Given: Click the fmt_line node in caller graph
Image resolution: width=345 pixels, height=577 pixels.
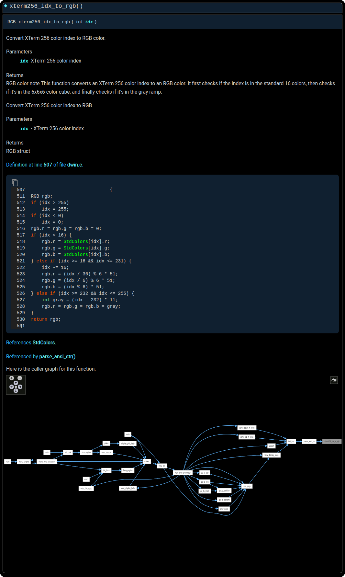Looking at the screenshot, I should (291, 442).
